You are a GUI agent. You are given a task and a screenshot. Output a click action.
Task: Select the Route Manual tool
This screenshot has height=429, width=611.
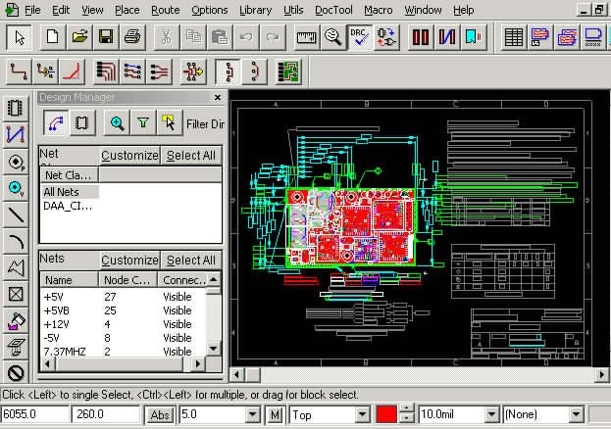click(18, 71)
